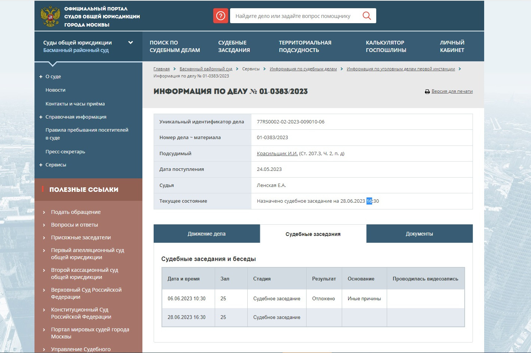Open Территориальная подсудность menu item
This screenshot has height=353, width=531.
click(305, 46)
